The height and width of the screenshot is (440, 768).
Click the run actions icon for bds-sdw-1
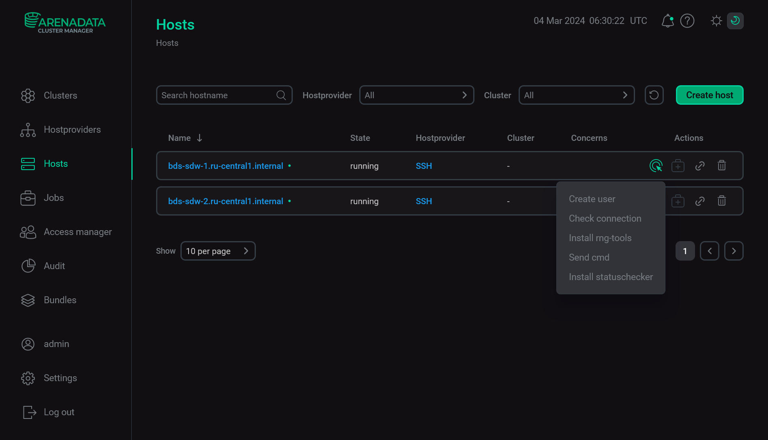pyautogui.click(x=656, y=166)
